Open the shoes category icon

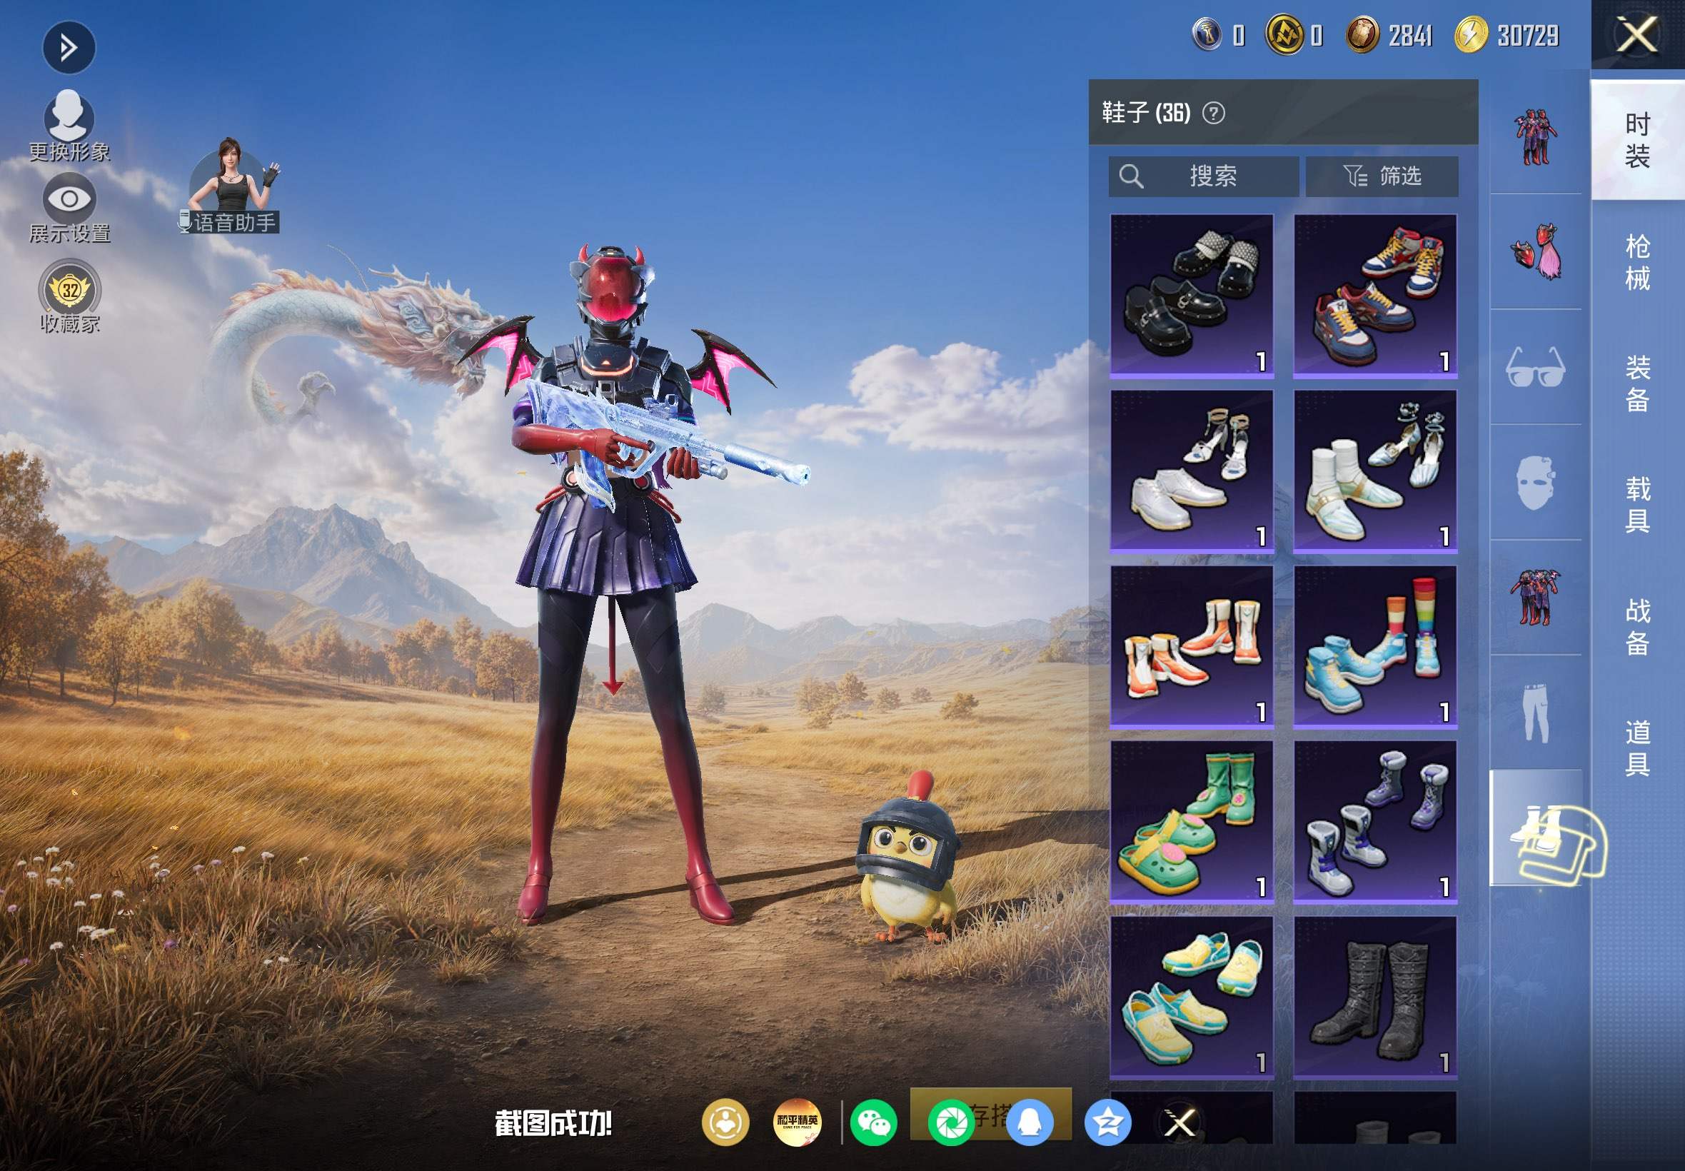tap(1535, 828)
